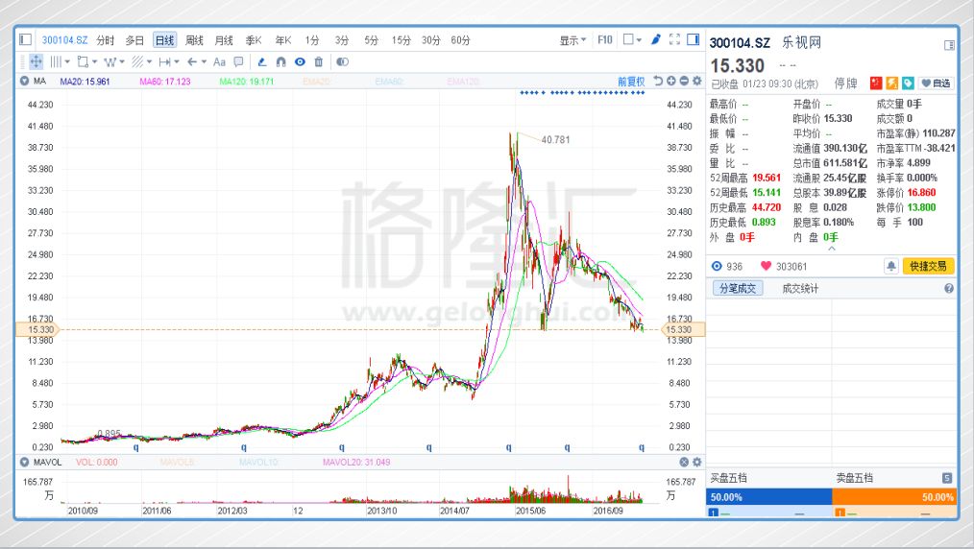The height and width of the screenshot is (549, 974).
Task: Toggle drawings visibility eye icon
Action: click(300, 61)
